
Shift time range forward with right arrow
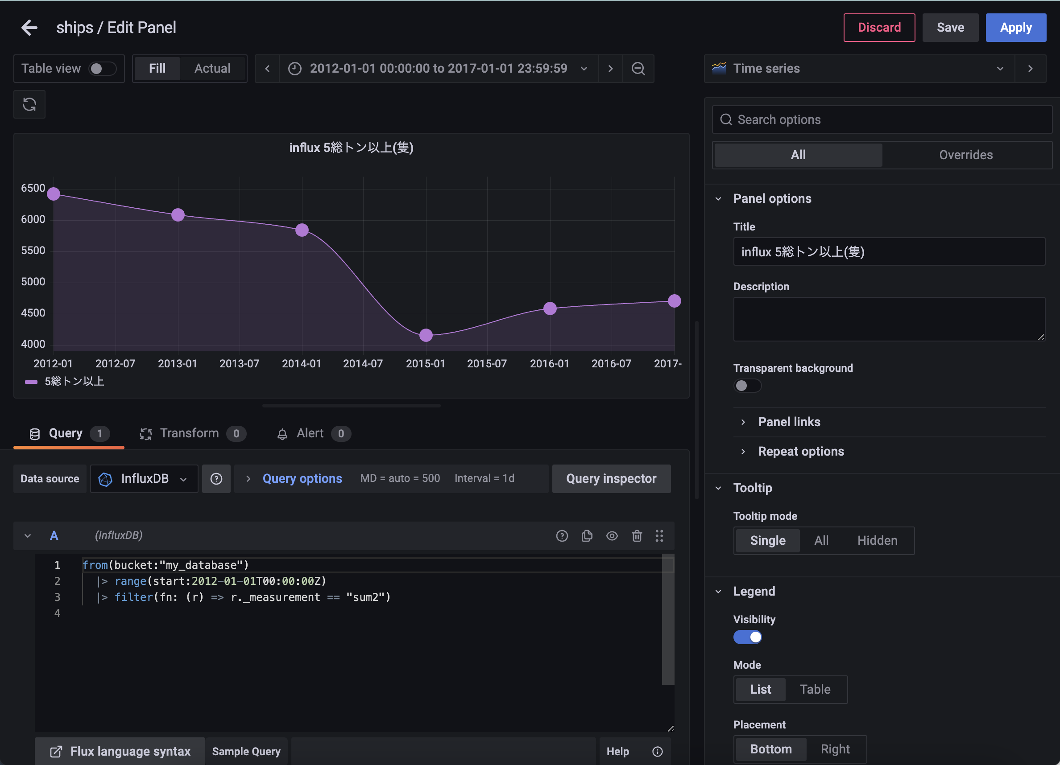pyautogui.click(x=610, y=69)
